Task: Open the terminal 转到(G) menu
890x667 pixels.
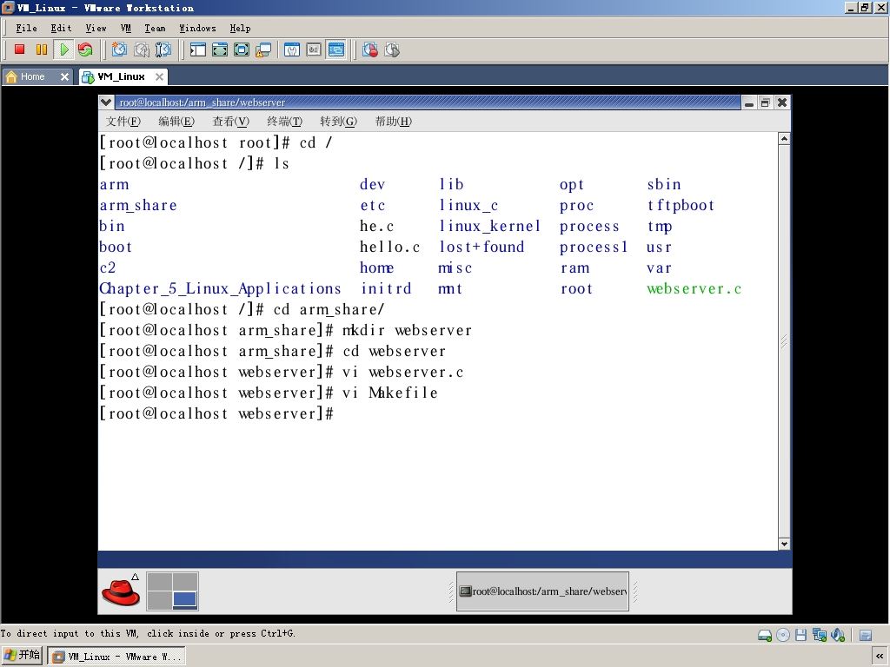Action: pos(338,122)
